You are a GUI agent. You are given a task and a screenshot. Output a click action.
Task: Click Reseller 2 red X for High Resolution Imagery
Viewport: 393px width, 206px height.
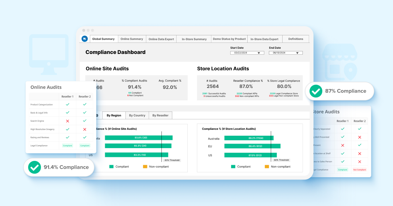click(84, 129)
